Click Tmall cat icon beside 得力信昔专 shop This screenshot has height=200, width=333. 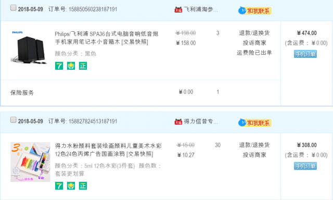point(178,121)
